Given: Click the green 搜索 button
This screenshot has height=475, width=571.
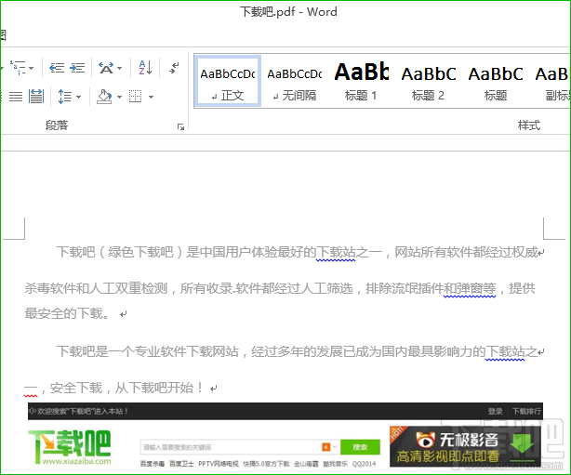Looking at the screenshot, I should click(360, 447).
